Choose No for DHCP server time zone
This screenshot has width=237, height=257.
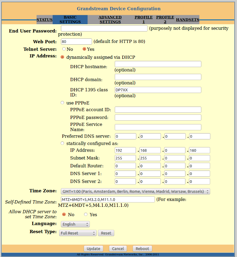(64, 214)
